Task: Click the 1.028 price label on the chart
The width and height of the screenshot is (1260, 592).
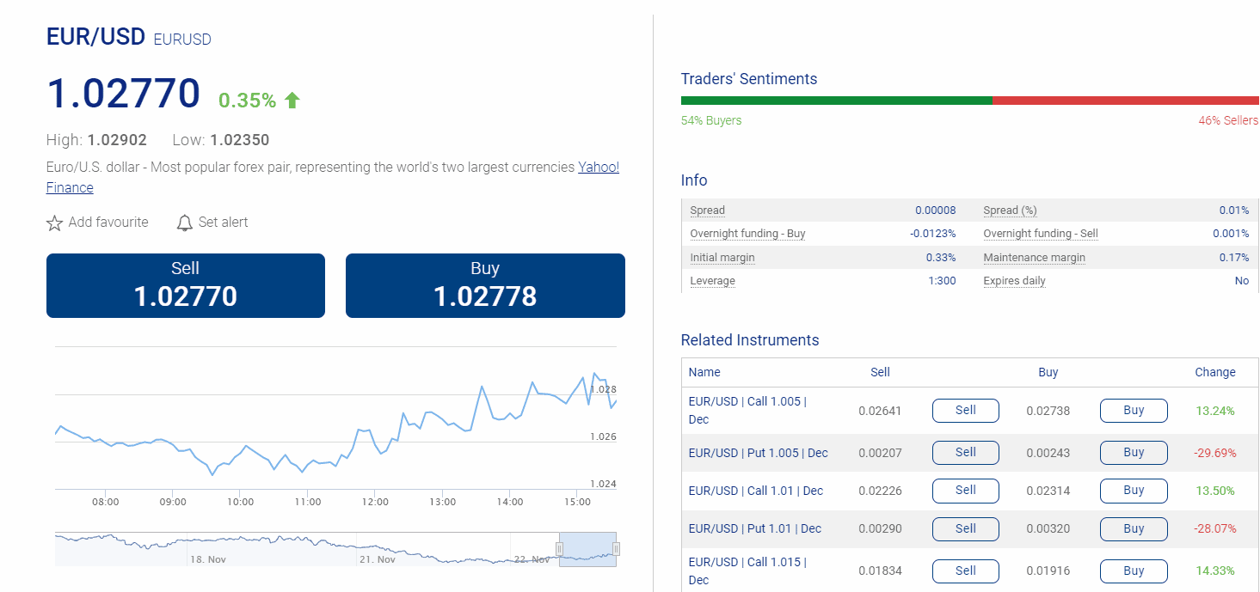Action: pyautogui.click(x=605, y=389)
